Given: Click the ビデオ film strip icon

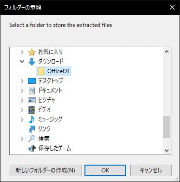Looking at the screenshot, I should point(32,110).
